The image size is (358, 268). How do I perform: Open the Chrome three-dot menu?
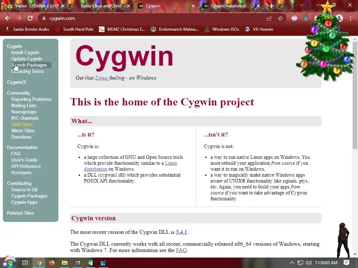[x=350, y=18]
